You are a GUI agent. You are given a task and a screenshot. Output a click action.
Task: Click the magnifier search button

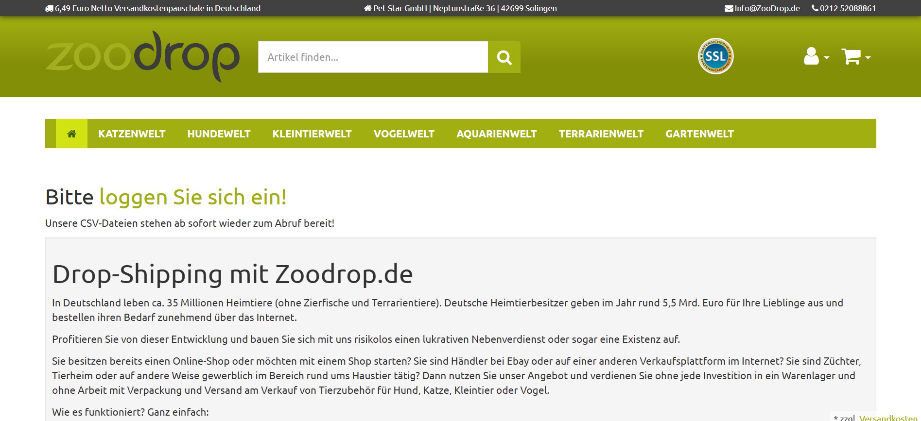(x=504, y=57)
